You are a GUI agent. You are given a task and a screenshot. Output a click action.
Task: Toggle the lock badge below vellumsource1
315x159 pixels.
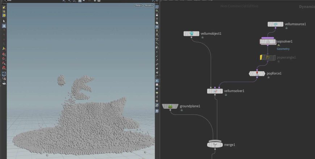point(286,28)
